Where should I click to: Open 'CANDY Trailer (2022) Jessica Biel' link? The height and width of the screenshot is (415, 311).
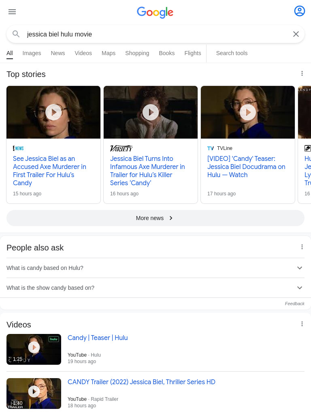click(141, 382)
